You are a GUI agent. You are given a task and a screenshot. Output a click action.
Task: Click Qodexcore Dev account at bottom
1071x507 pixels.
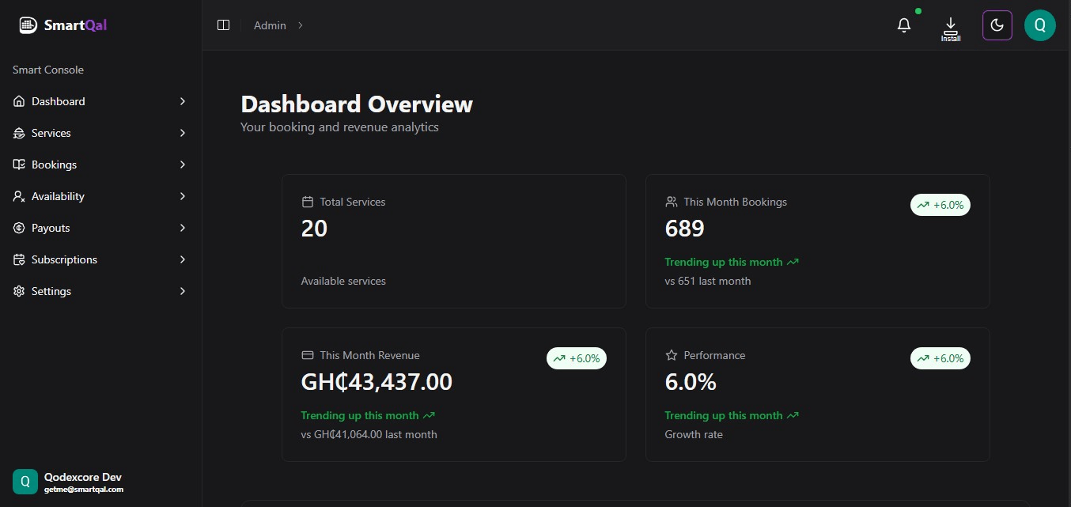pyautogui.click(x=82, y=481)
